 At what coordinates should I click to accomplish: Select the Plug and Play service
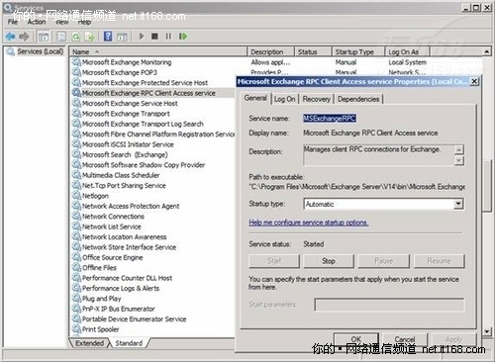tap(101, 299)
